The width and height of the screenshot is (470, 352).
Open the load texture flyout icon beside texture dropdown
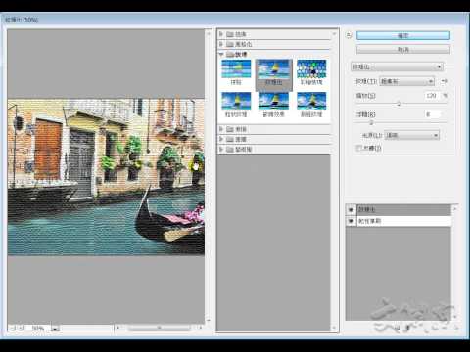(x=445, y=81)
